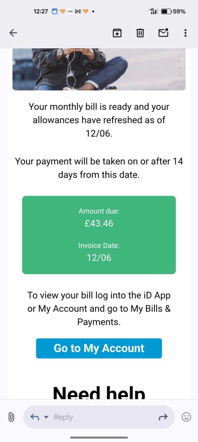This screenshot has width=198, height=442.
Task: Tap the Gmail notification icon in status bar
Action: pos(78,11)
